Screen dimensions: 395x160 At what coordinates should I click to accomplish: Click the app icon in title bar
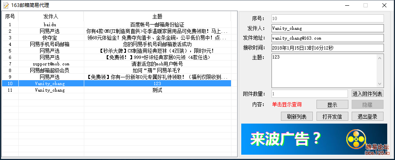click(x=6, y=5)
